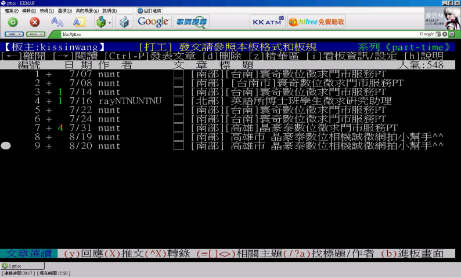
Task: Select article 3 dated 7/14 by nunt
Action: point(228,92)
